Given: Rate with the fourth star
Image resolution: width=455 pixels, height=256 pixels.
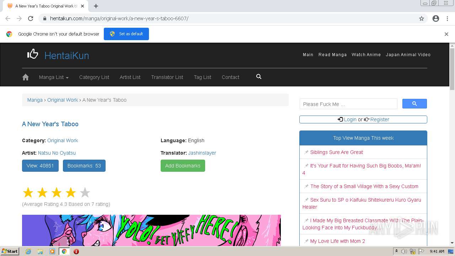Looking at the screenshot, I should [x=71, y=193].
